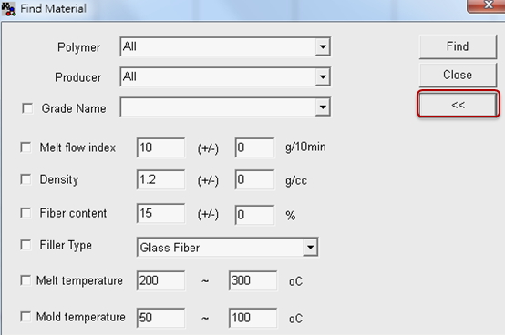This screenshot has width=505, height=335.
Task: Check the Density filter checkbox
Action: click(x=26, y=179)
